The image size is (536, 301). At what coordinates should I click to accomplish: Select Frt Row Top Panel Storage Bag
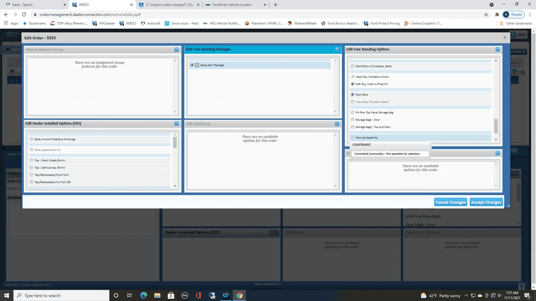tap(353, 112)
